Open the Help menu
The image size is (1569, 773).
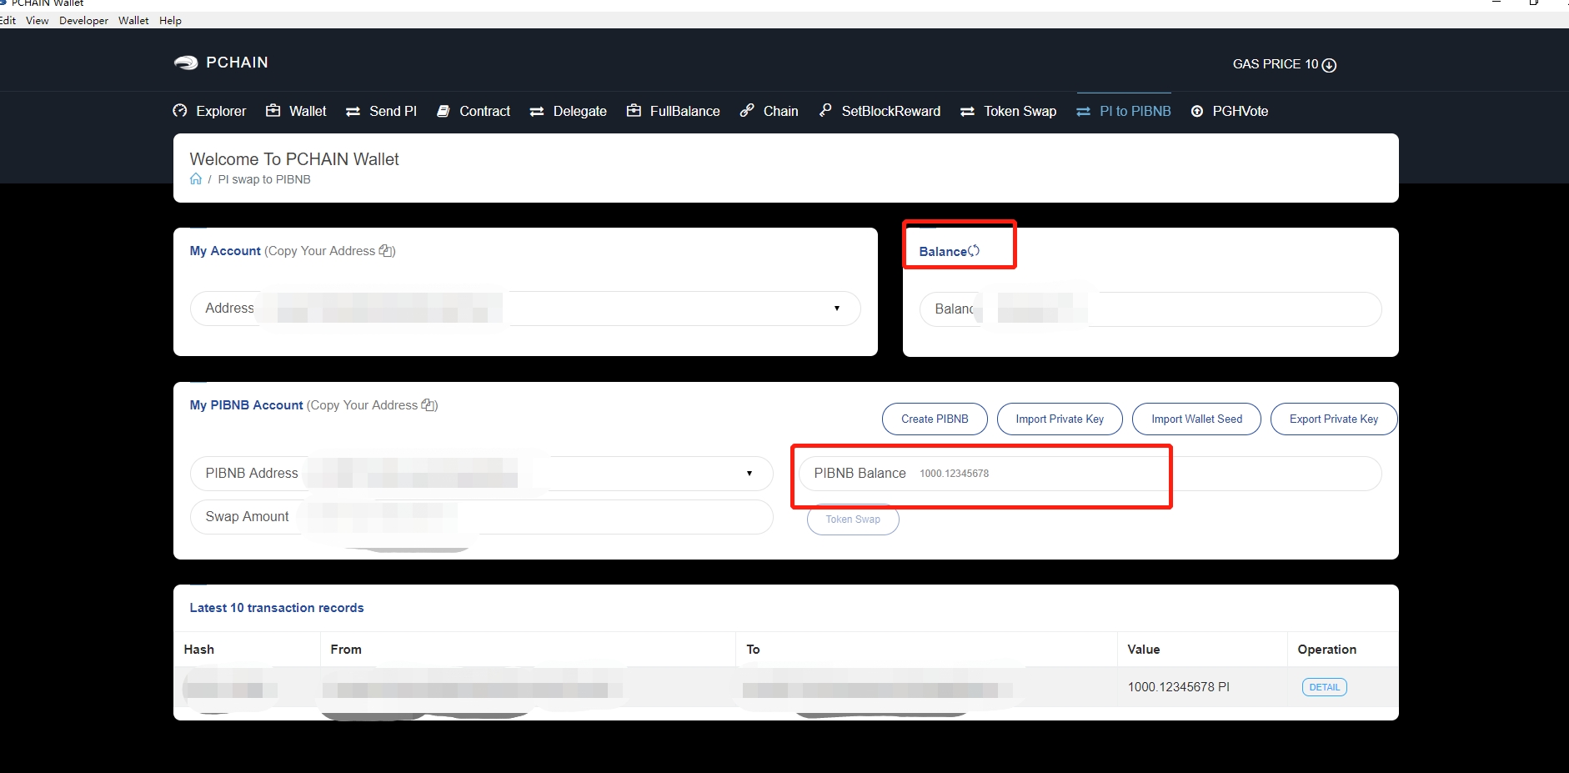point(170,21)
